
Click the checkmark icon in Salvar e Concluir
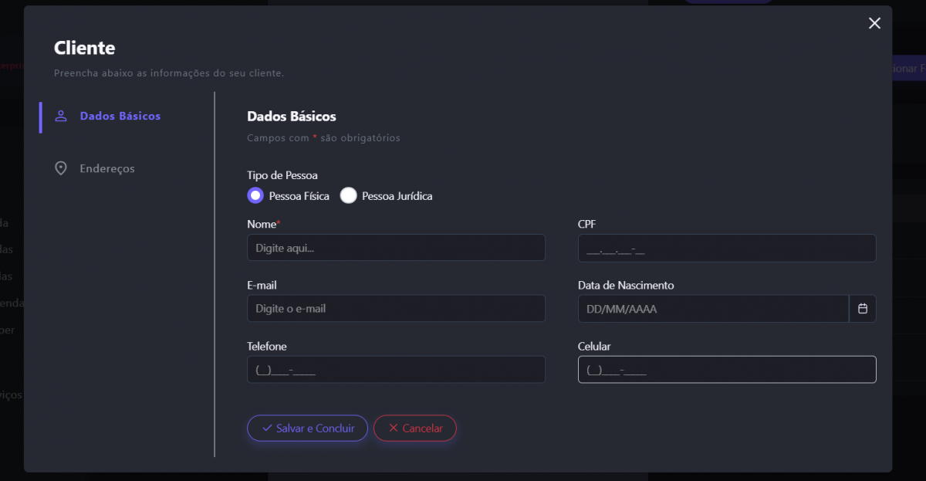click(267, 428)
